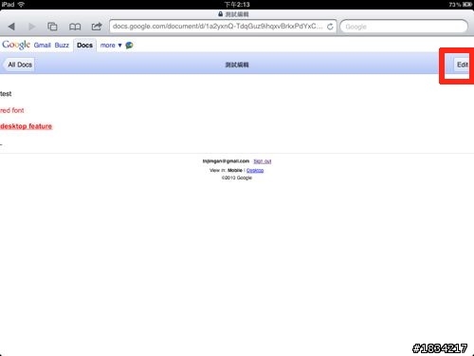Tap the clock in status bar
The width and height of the screenshot is (474, 356).
tap(237, 5)
